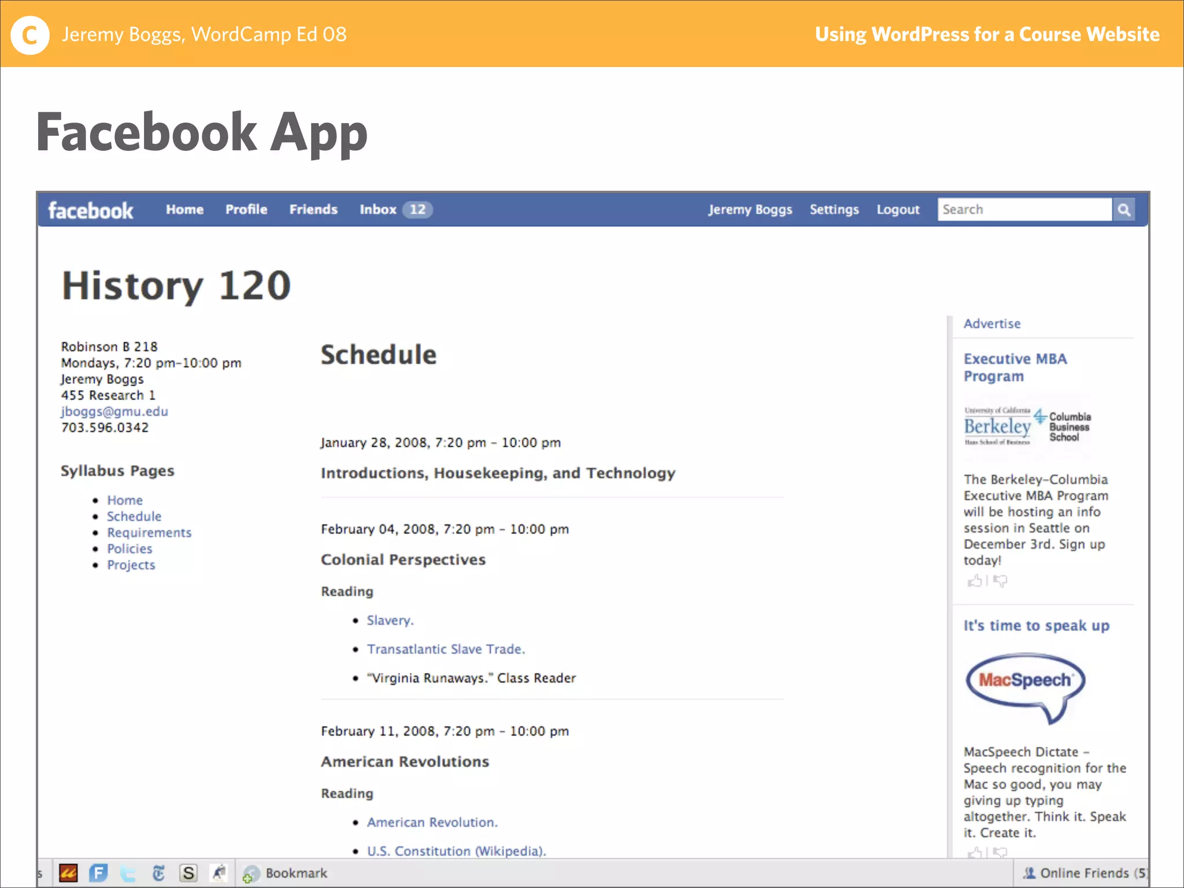Click the Facebook logo
The height and width of the screenshot is (888, 1184).
coord(91,210)
